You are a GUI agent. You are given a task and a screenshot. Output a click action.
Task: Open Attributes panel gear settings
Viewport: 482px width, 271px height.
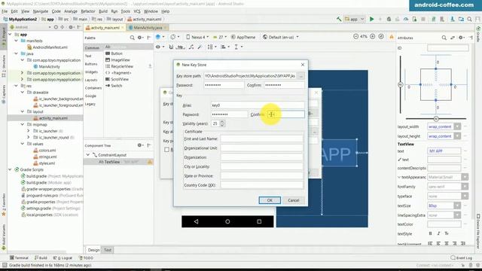pyautogui.click(x=461, y=38)
